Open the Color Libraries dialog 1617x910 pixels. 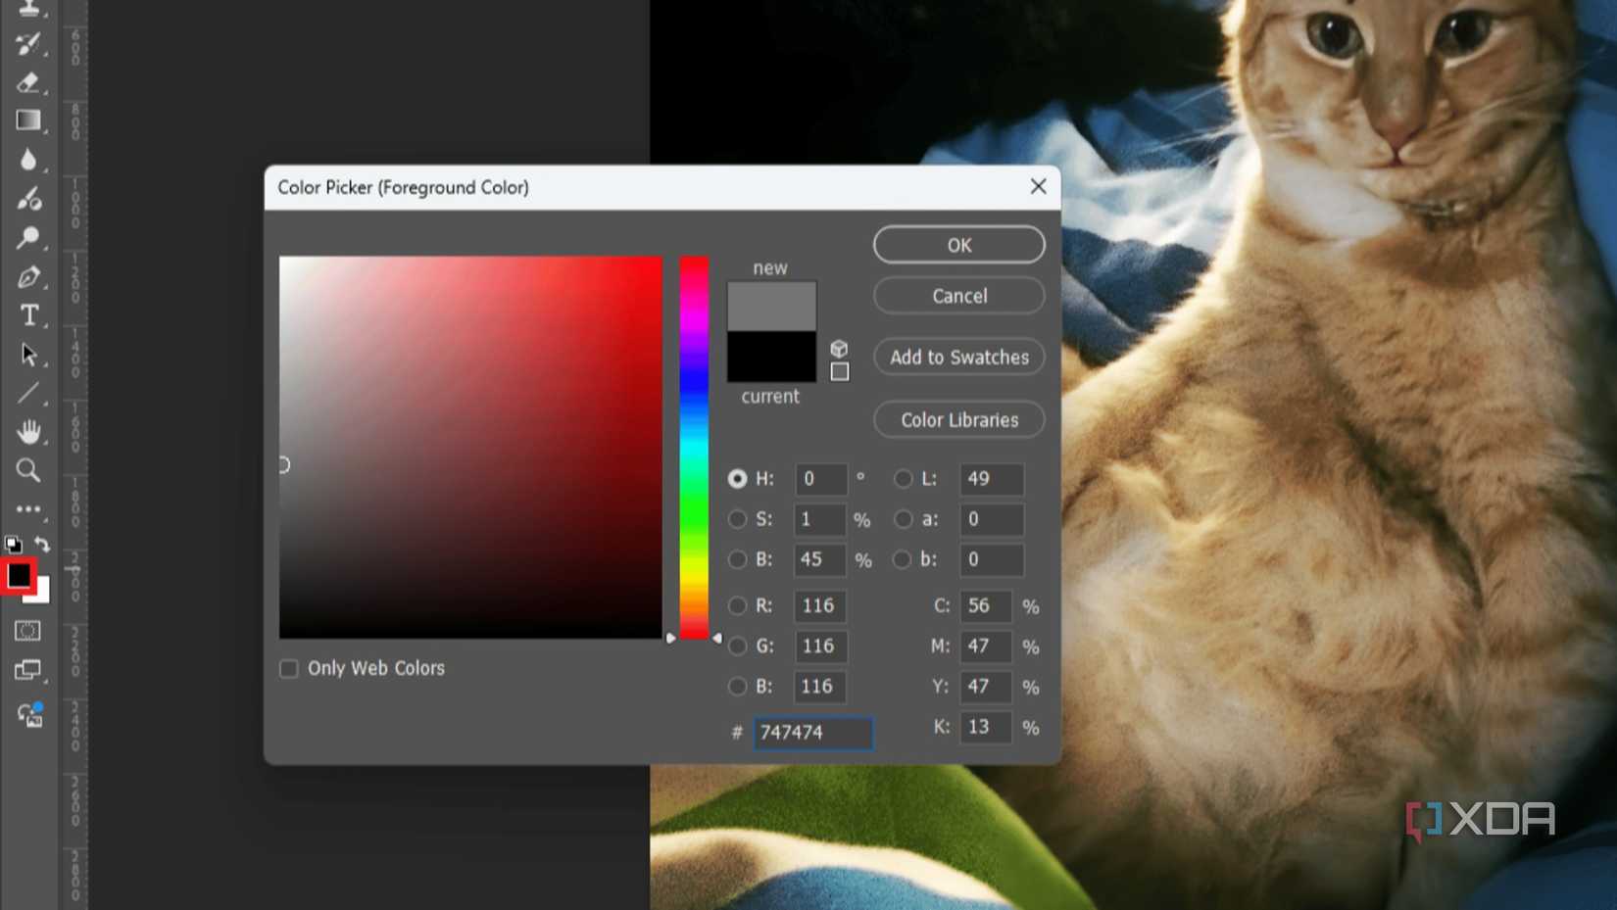click(x=958, y=419)
